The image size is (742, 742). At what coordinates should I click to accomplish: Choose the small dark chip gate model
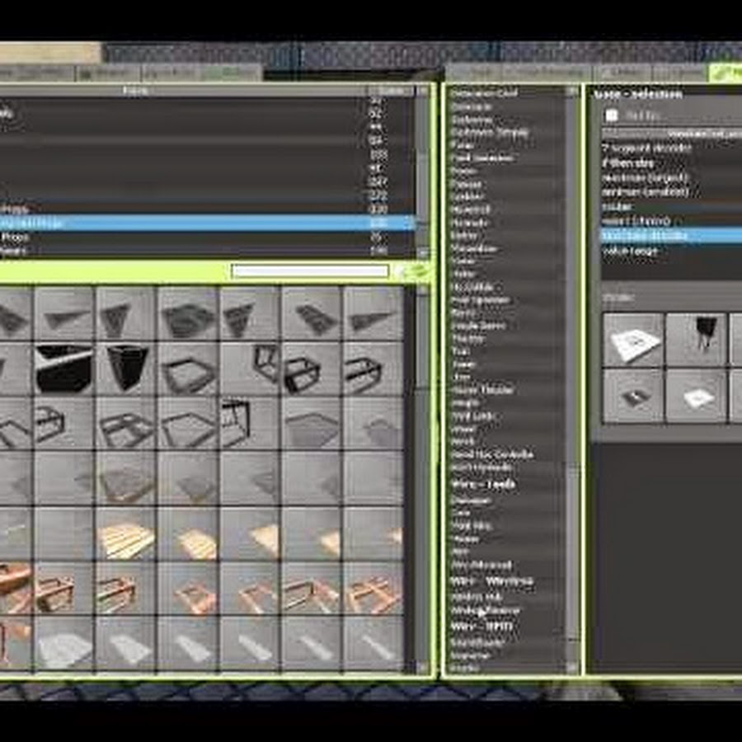click(x=633, y=396)
